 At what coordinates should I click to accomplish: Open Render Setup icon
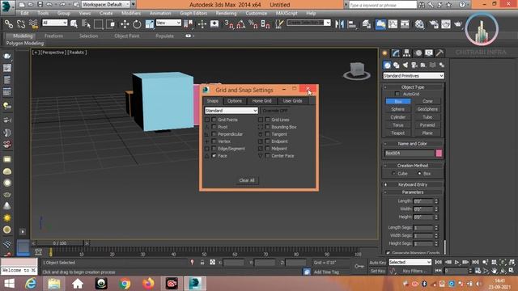434,23
